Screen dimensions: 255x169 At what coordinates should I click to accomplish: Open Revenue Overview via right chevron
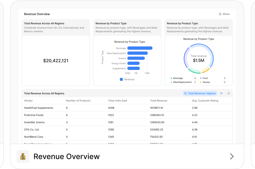point(232,157)
